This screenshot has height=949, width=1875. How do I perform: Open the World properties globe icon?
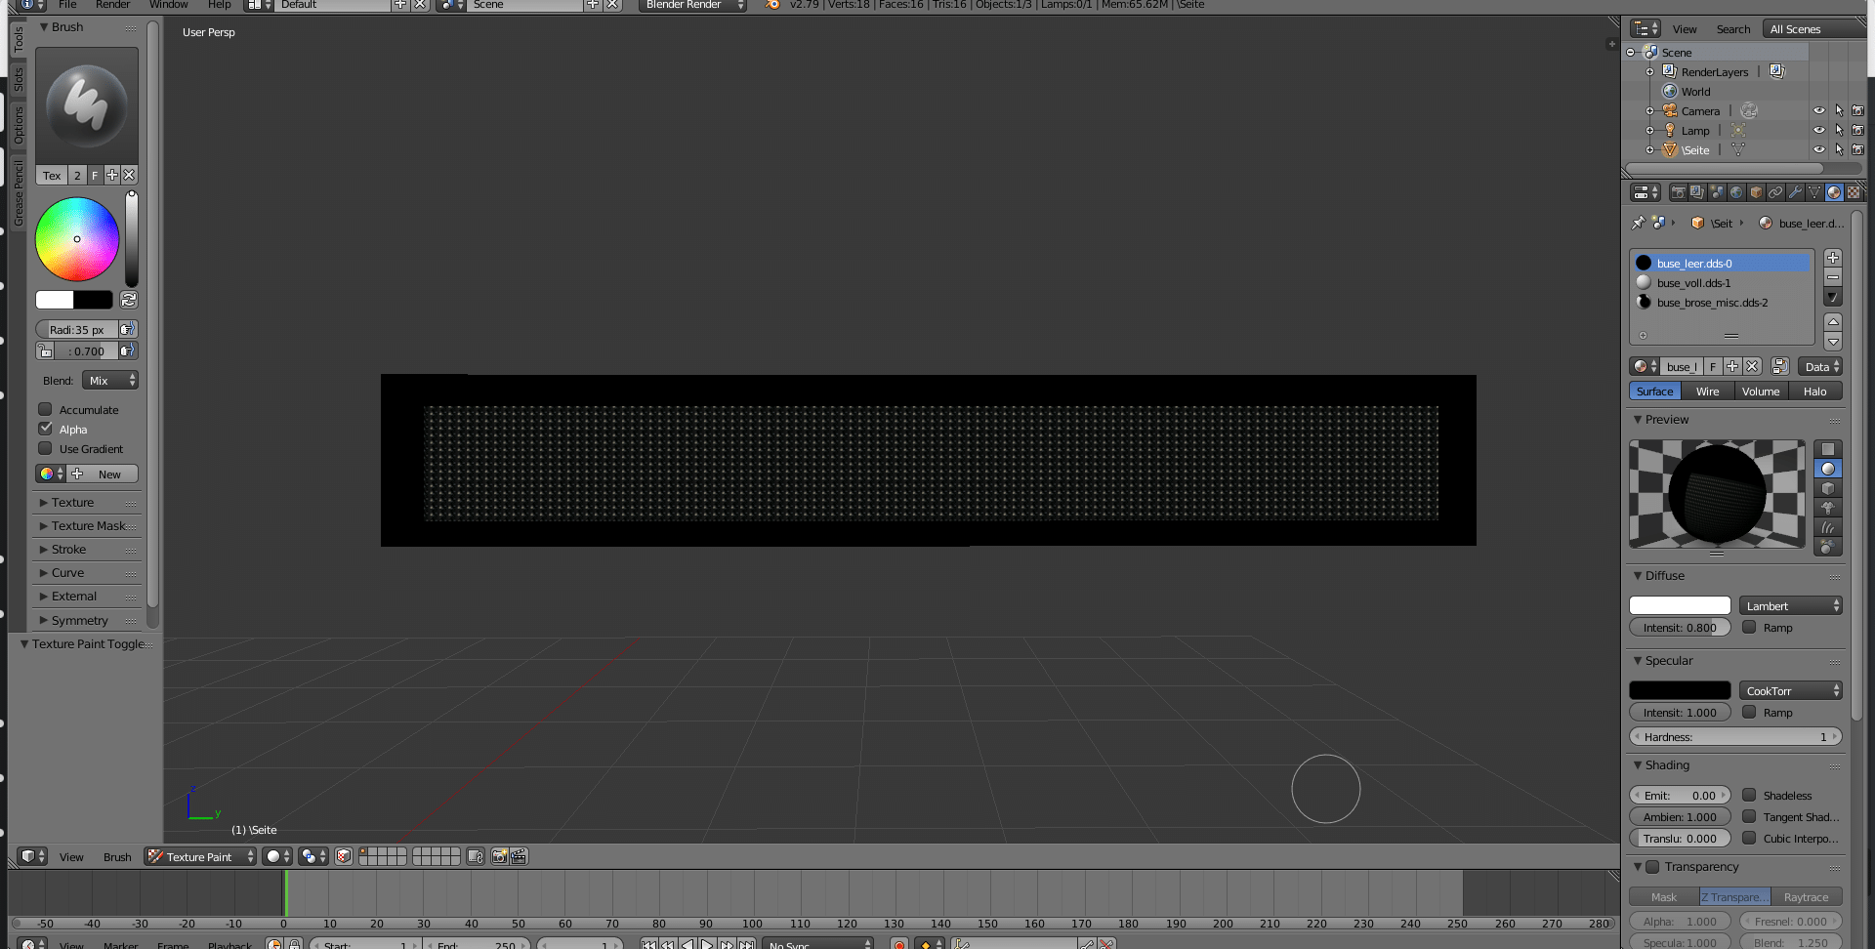[1736, 192]
